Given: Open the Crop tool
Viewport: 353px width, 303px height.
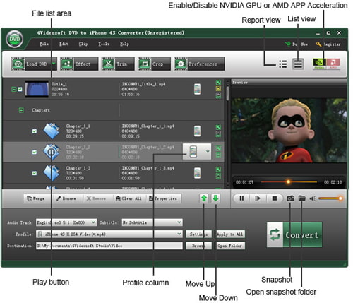Looking at the screenshot, I should pyautogui.click(x=154, y=64).
